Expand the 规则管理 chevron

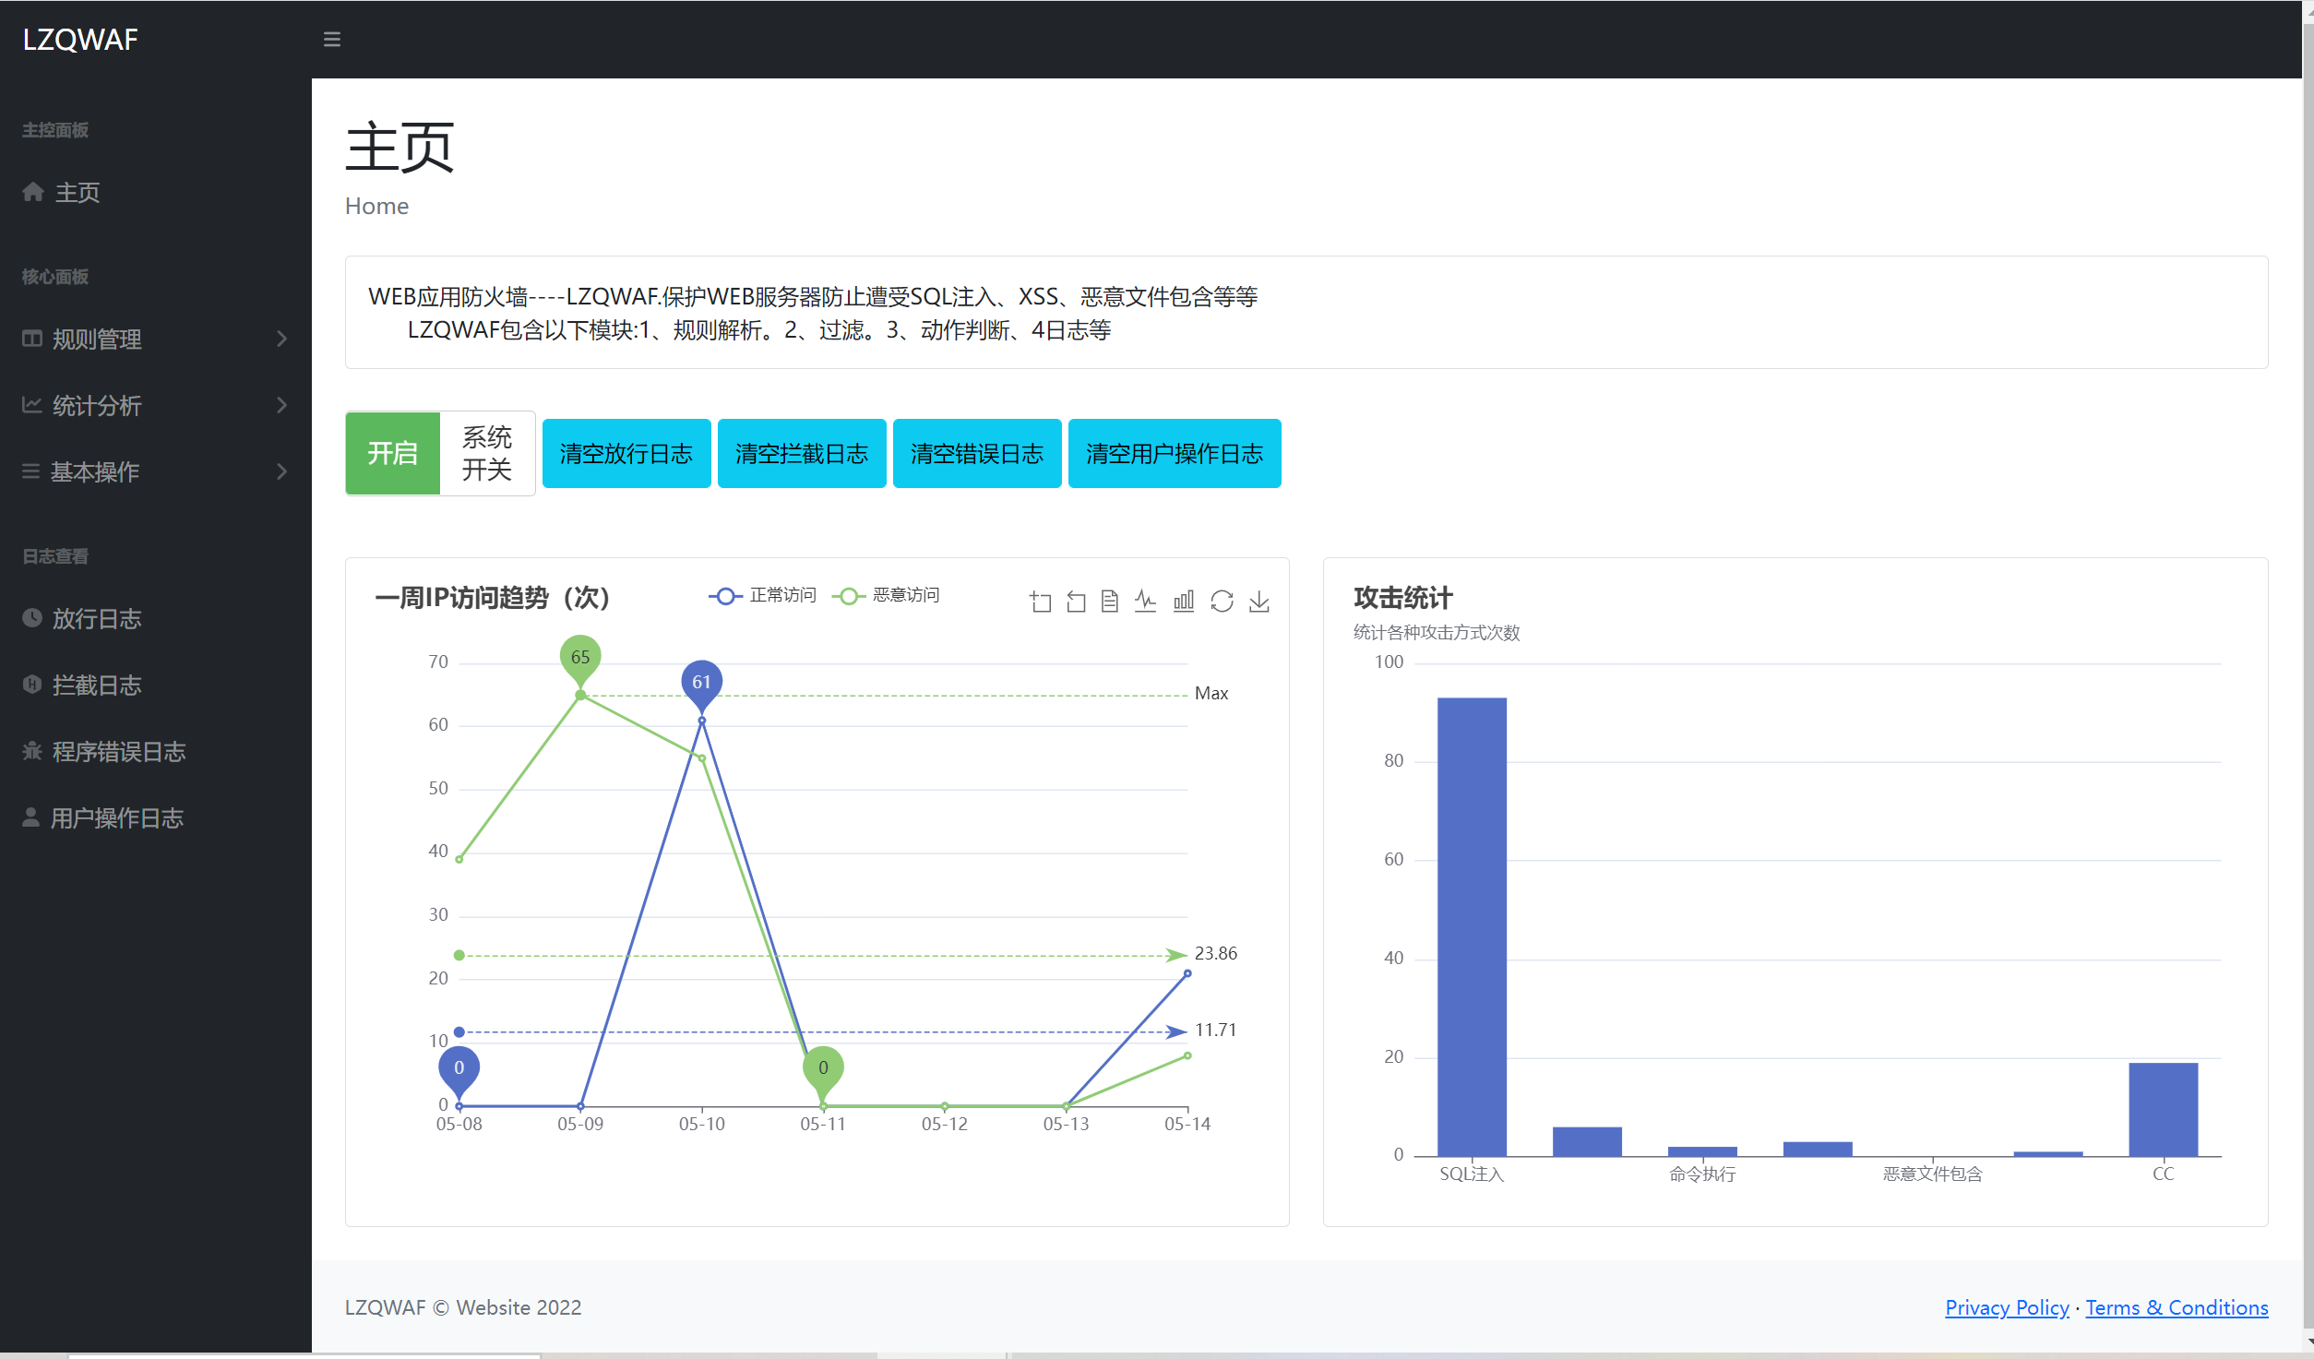(x=282, y=339)
